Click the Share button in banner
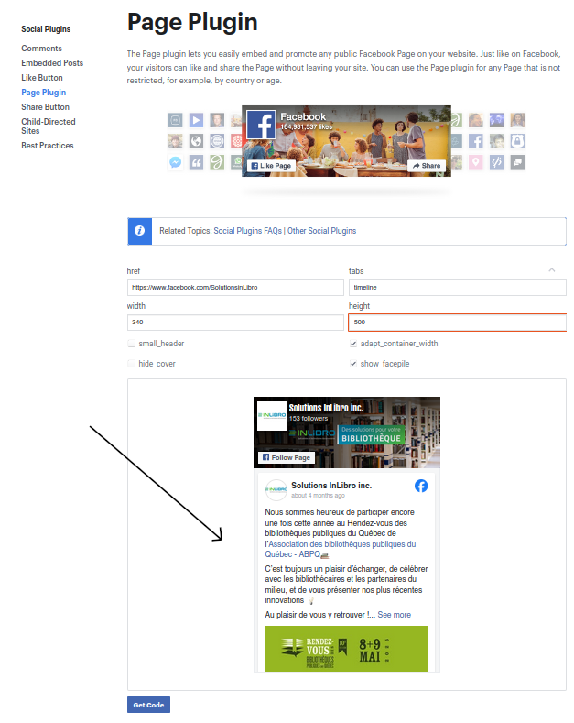The width and height of the screenshot is (574, 723). [x=427, y=166]
